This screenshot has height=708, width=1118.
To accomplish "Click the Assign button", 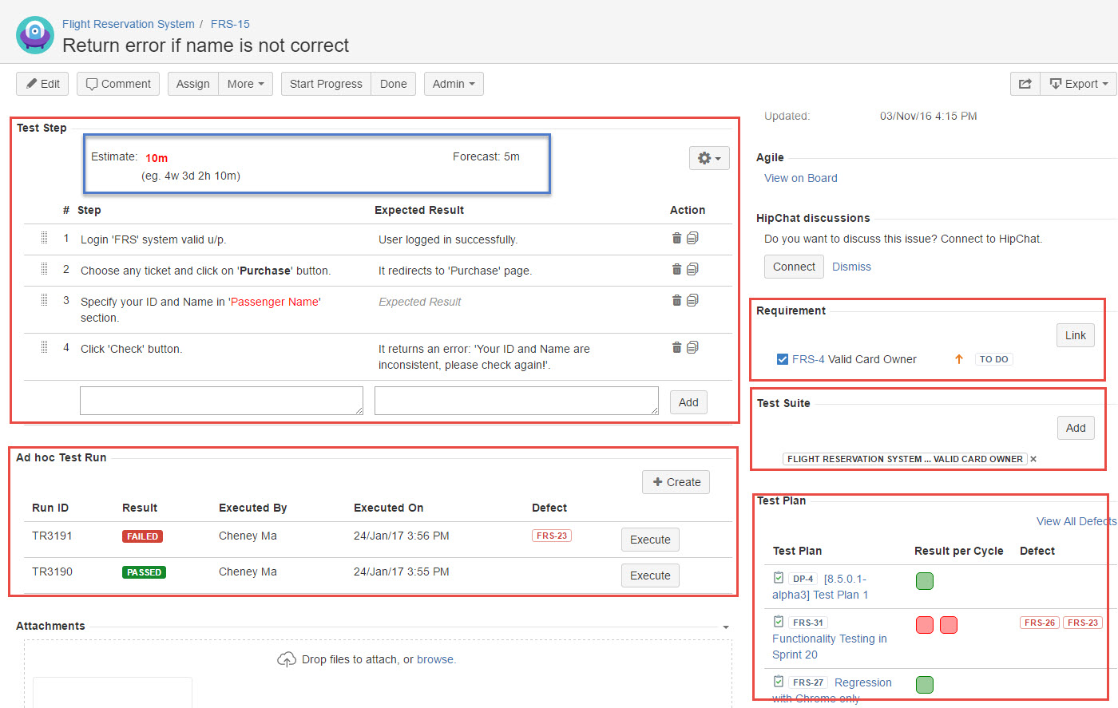I will click(x=193, y=84).
